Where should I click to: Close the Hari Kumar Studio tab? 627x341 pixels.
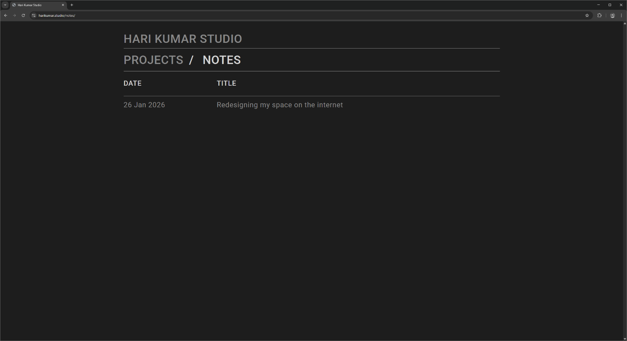[63, 5]
